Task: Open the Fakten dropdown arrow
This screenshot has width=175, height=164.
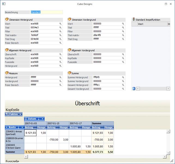Action: pos(20,115)
